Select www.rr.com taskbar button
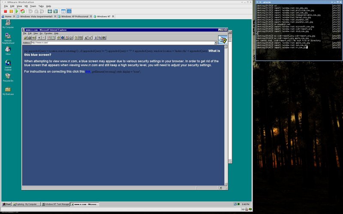The image size is (343, 214). pos(84,204)
